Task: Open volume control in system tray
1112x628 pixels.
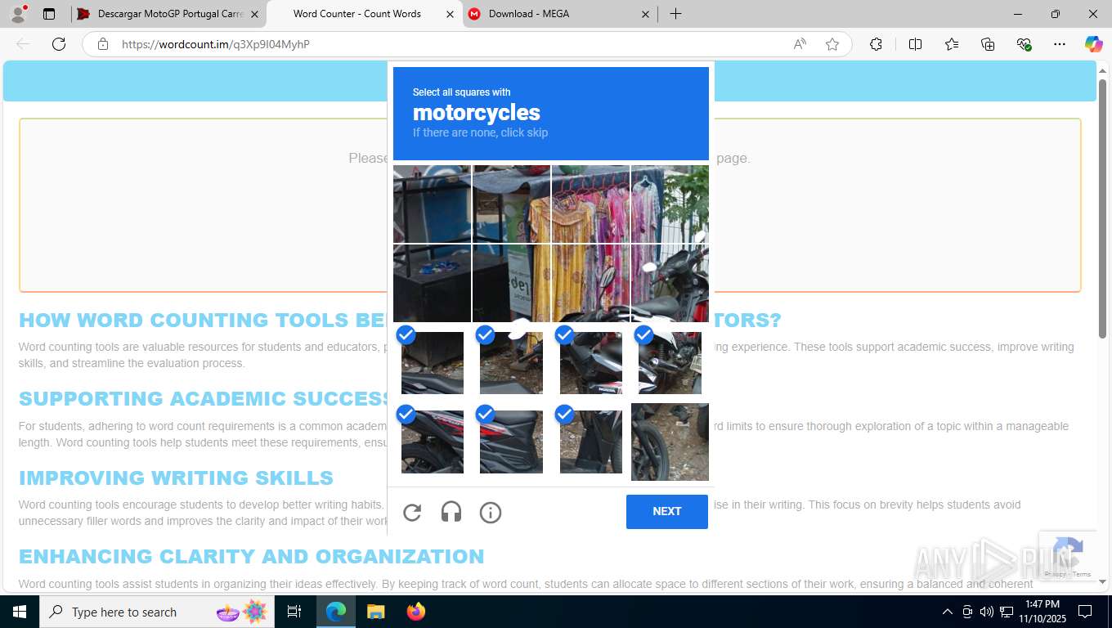Action: pyautogui.click(x=986, y=612)
